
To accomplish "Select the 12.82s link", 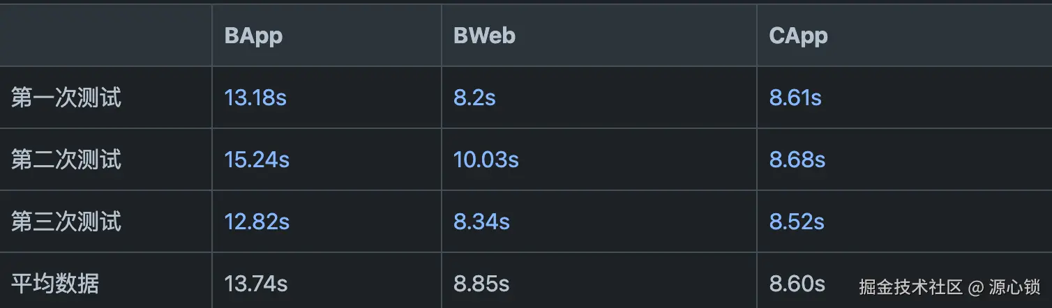I will click(x=257, y=222).
